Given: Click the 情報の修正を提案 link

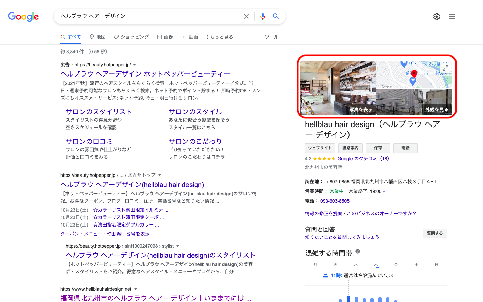Looking at the screenshot, I should 324,214.
